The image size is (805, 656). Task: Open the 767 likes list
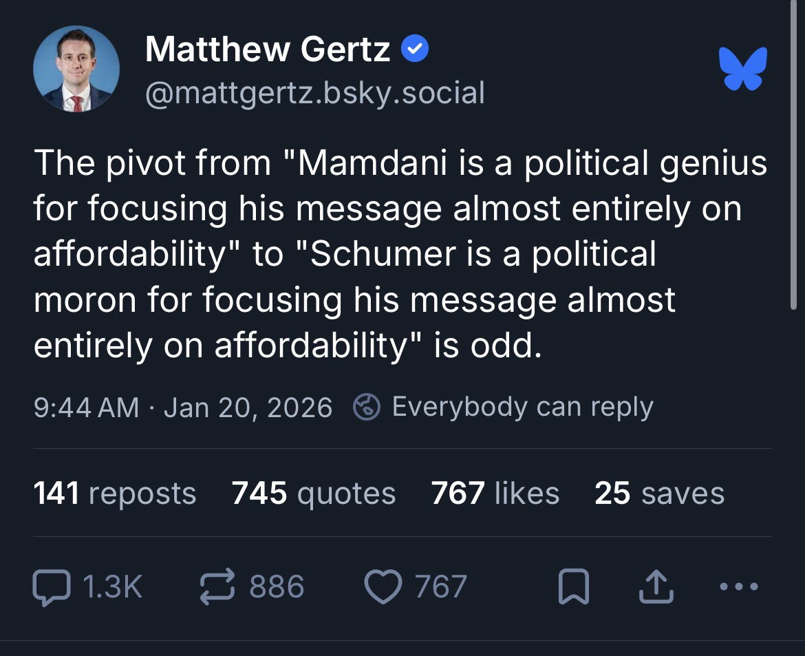click(495, 494)
